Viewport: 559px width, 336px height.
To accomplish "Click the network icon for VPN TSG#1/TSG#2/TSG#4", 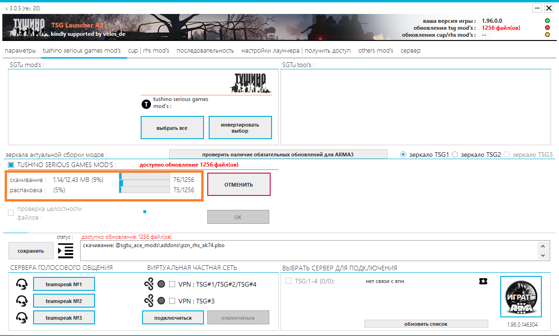I will click(x=149, y=284).
